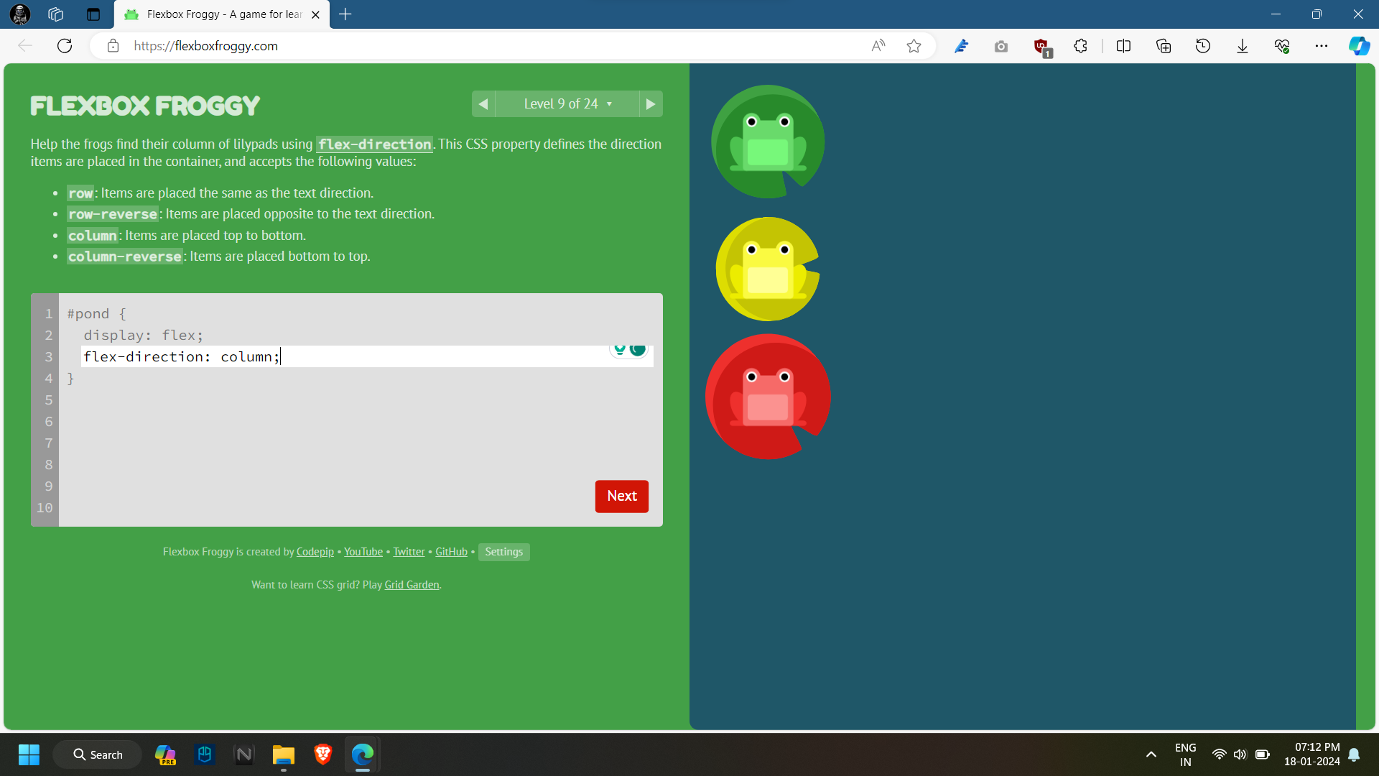Refresh the Flexbox Froggy page
This screenshot has width=1379, height=776.
pos(65,46)
